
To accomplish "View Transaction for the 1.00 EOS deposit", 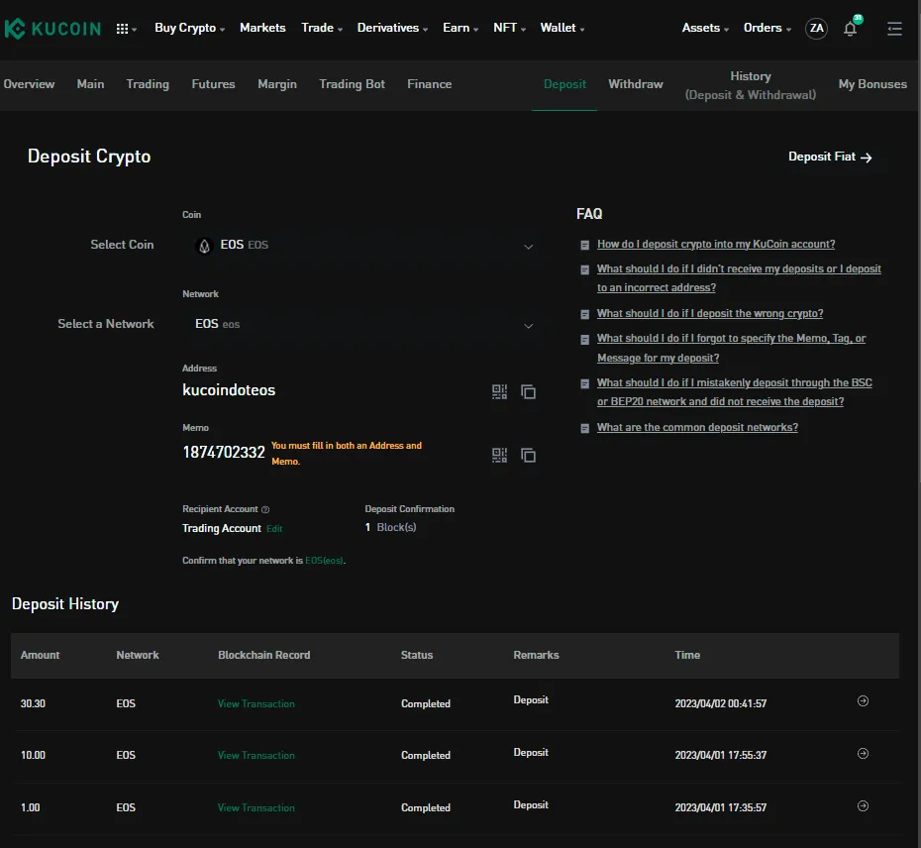I will pos(256,808).
